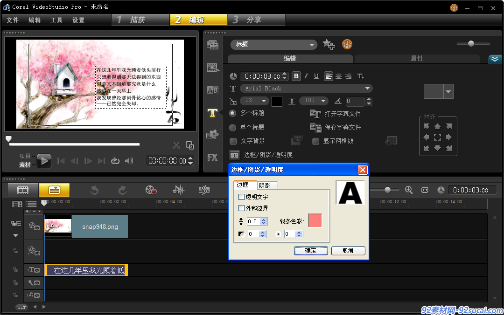
Task: Open the sound mixer
Action: [x=178, y=190]
